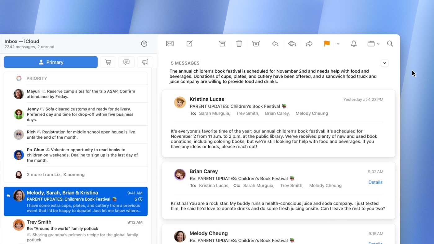The width and height of the screenshot is (434, 244).
Task: Expand thread count 5 arrow
Action: pos(140,199)
